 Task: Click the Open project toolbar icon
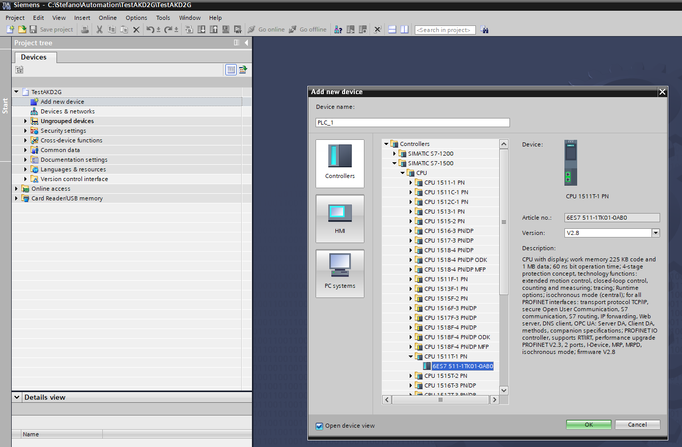(22, 29)
